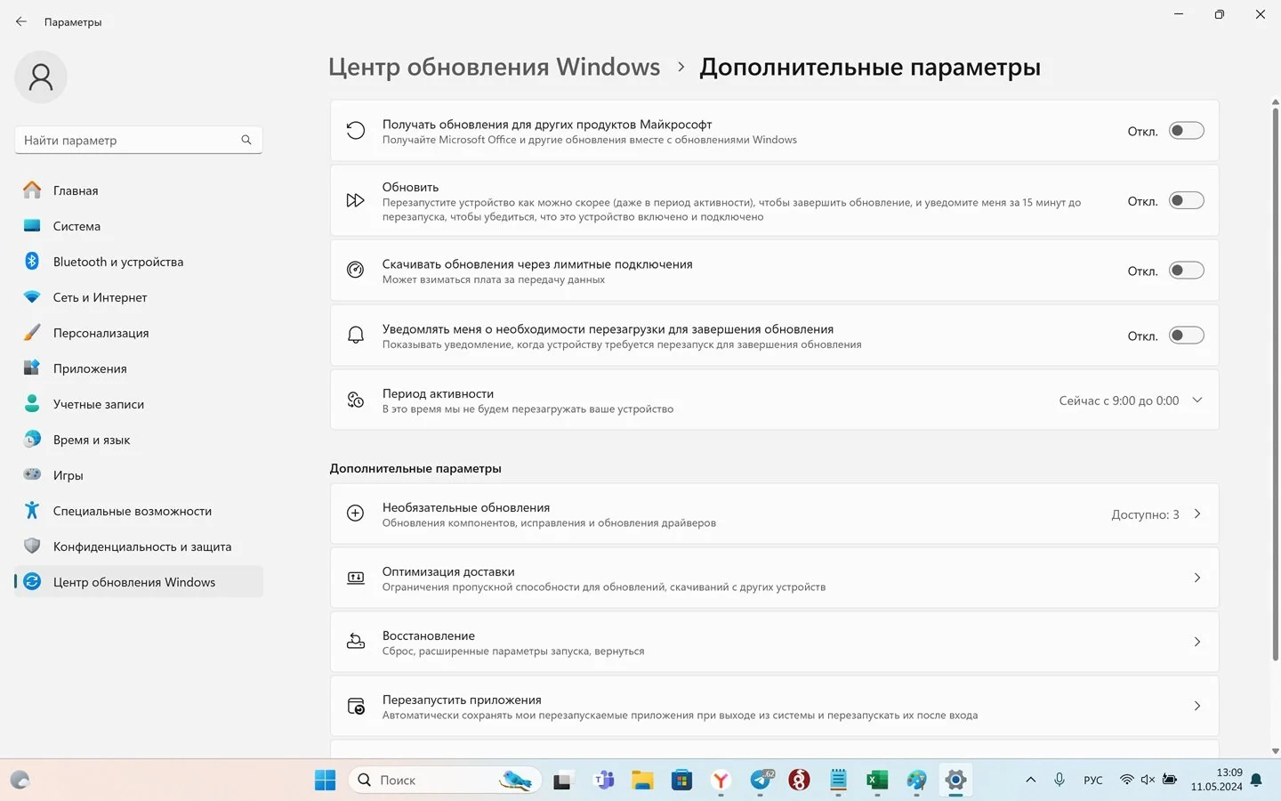Click the vertical scrollbar of settings page

(x=1275, y=383)
